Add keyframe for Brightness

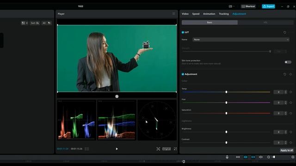coord(291,132)
